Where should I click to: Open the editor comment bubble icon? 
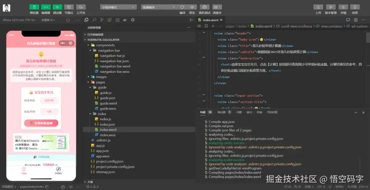(x=348, y=20)
